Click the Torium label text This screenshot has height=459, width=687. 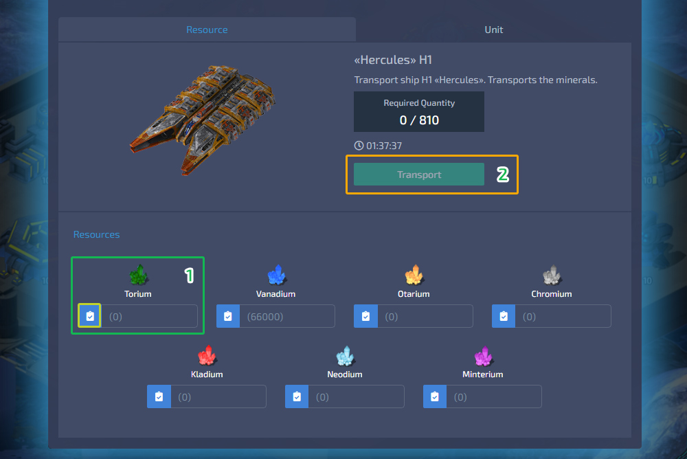(138, 293)
